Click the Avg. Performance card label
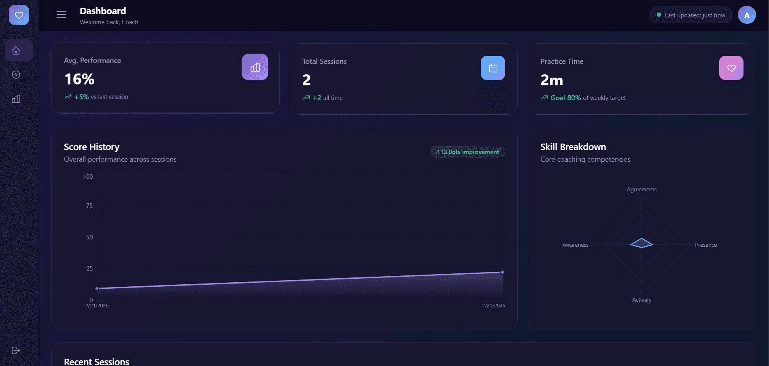 coord(92,60)
